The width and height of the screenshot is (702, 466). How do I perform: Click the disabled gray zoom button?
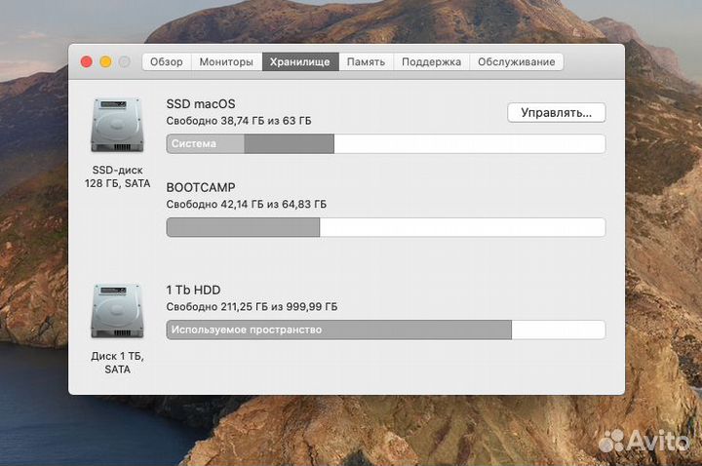tap(125, 61)
